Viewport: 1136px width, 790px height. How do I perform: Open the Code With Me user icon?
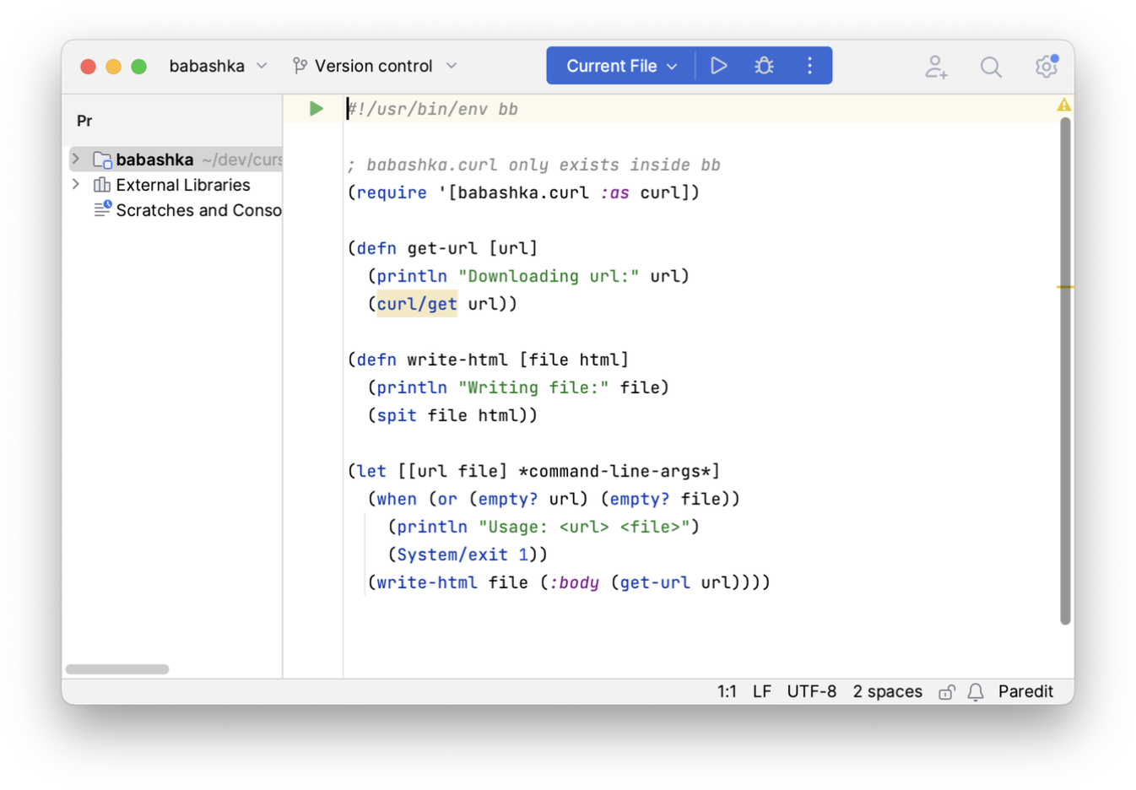coord(935,67)
